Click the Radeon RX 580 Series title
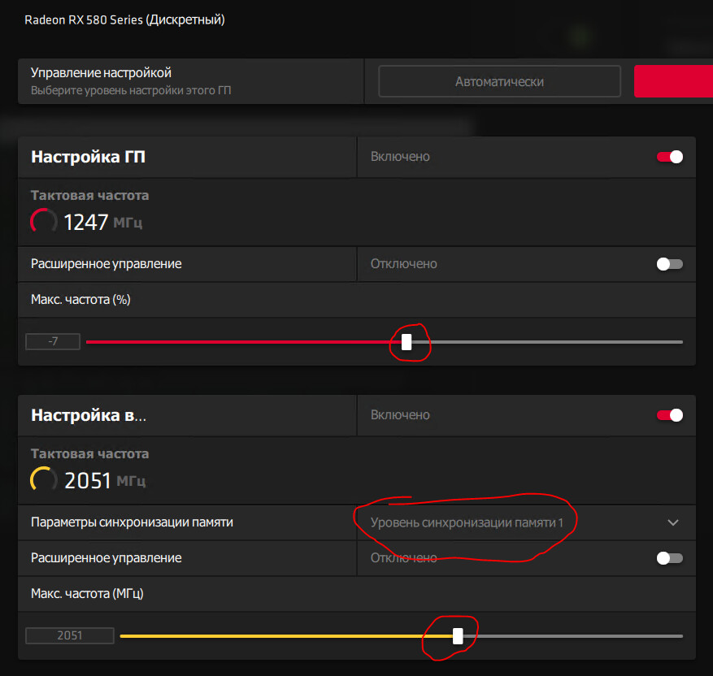Viewport: 713px width, 676px height. pyautogui.click(x=124, y=19)
